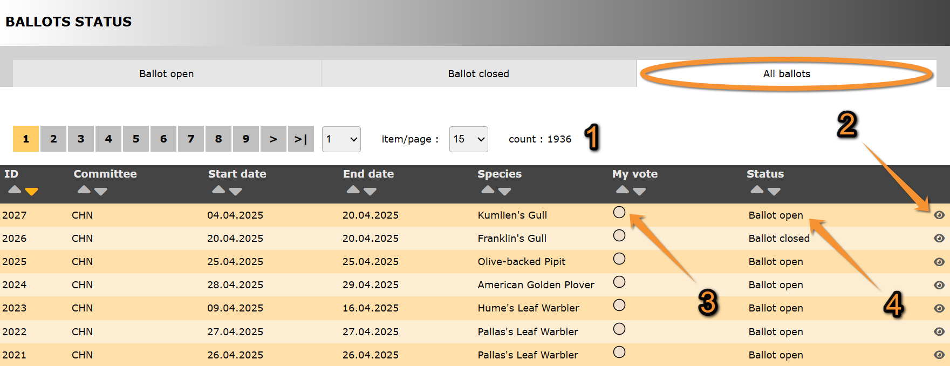Sort Committee column ascending

[x=84, y=189]
